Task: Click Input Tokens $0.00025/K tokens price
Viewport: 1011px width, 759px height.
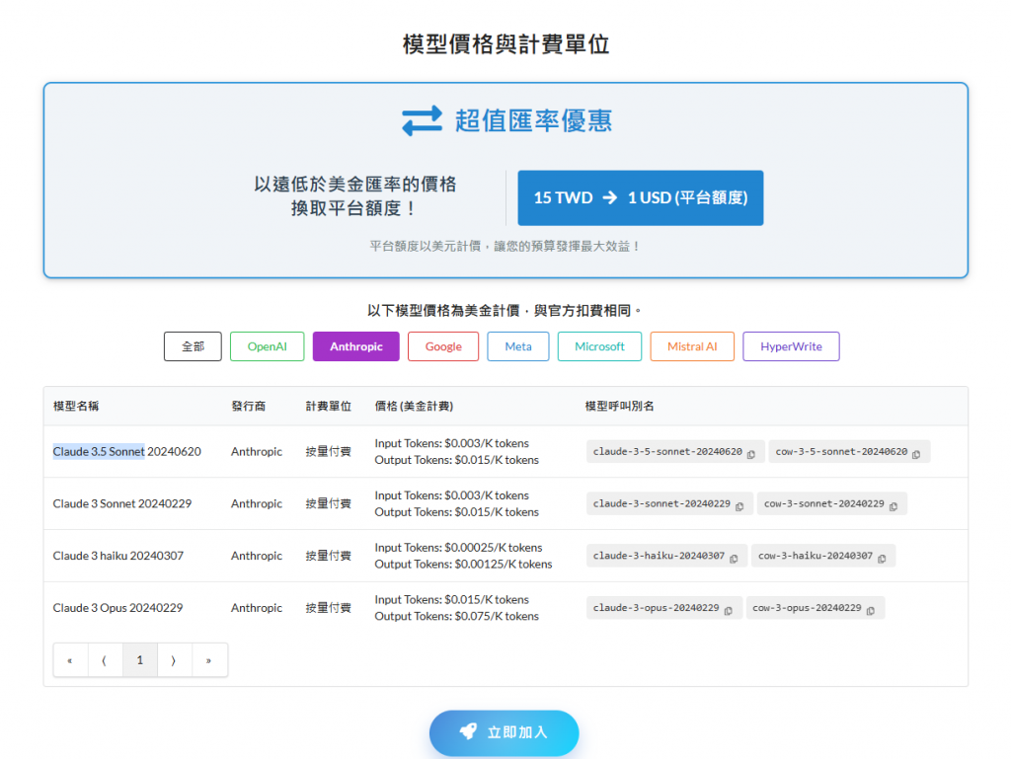Action: pyautogui.click(x=458, y=548)
